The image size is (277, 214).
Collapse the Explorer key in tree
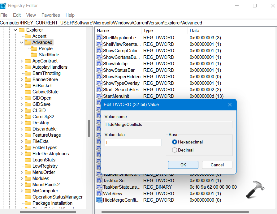click(15, 30)
